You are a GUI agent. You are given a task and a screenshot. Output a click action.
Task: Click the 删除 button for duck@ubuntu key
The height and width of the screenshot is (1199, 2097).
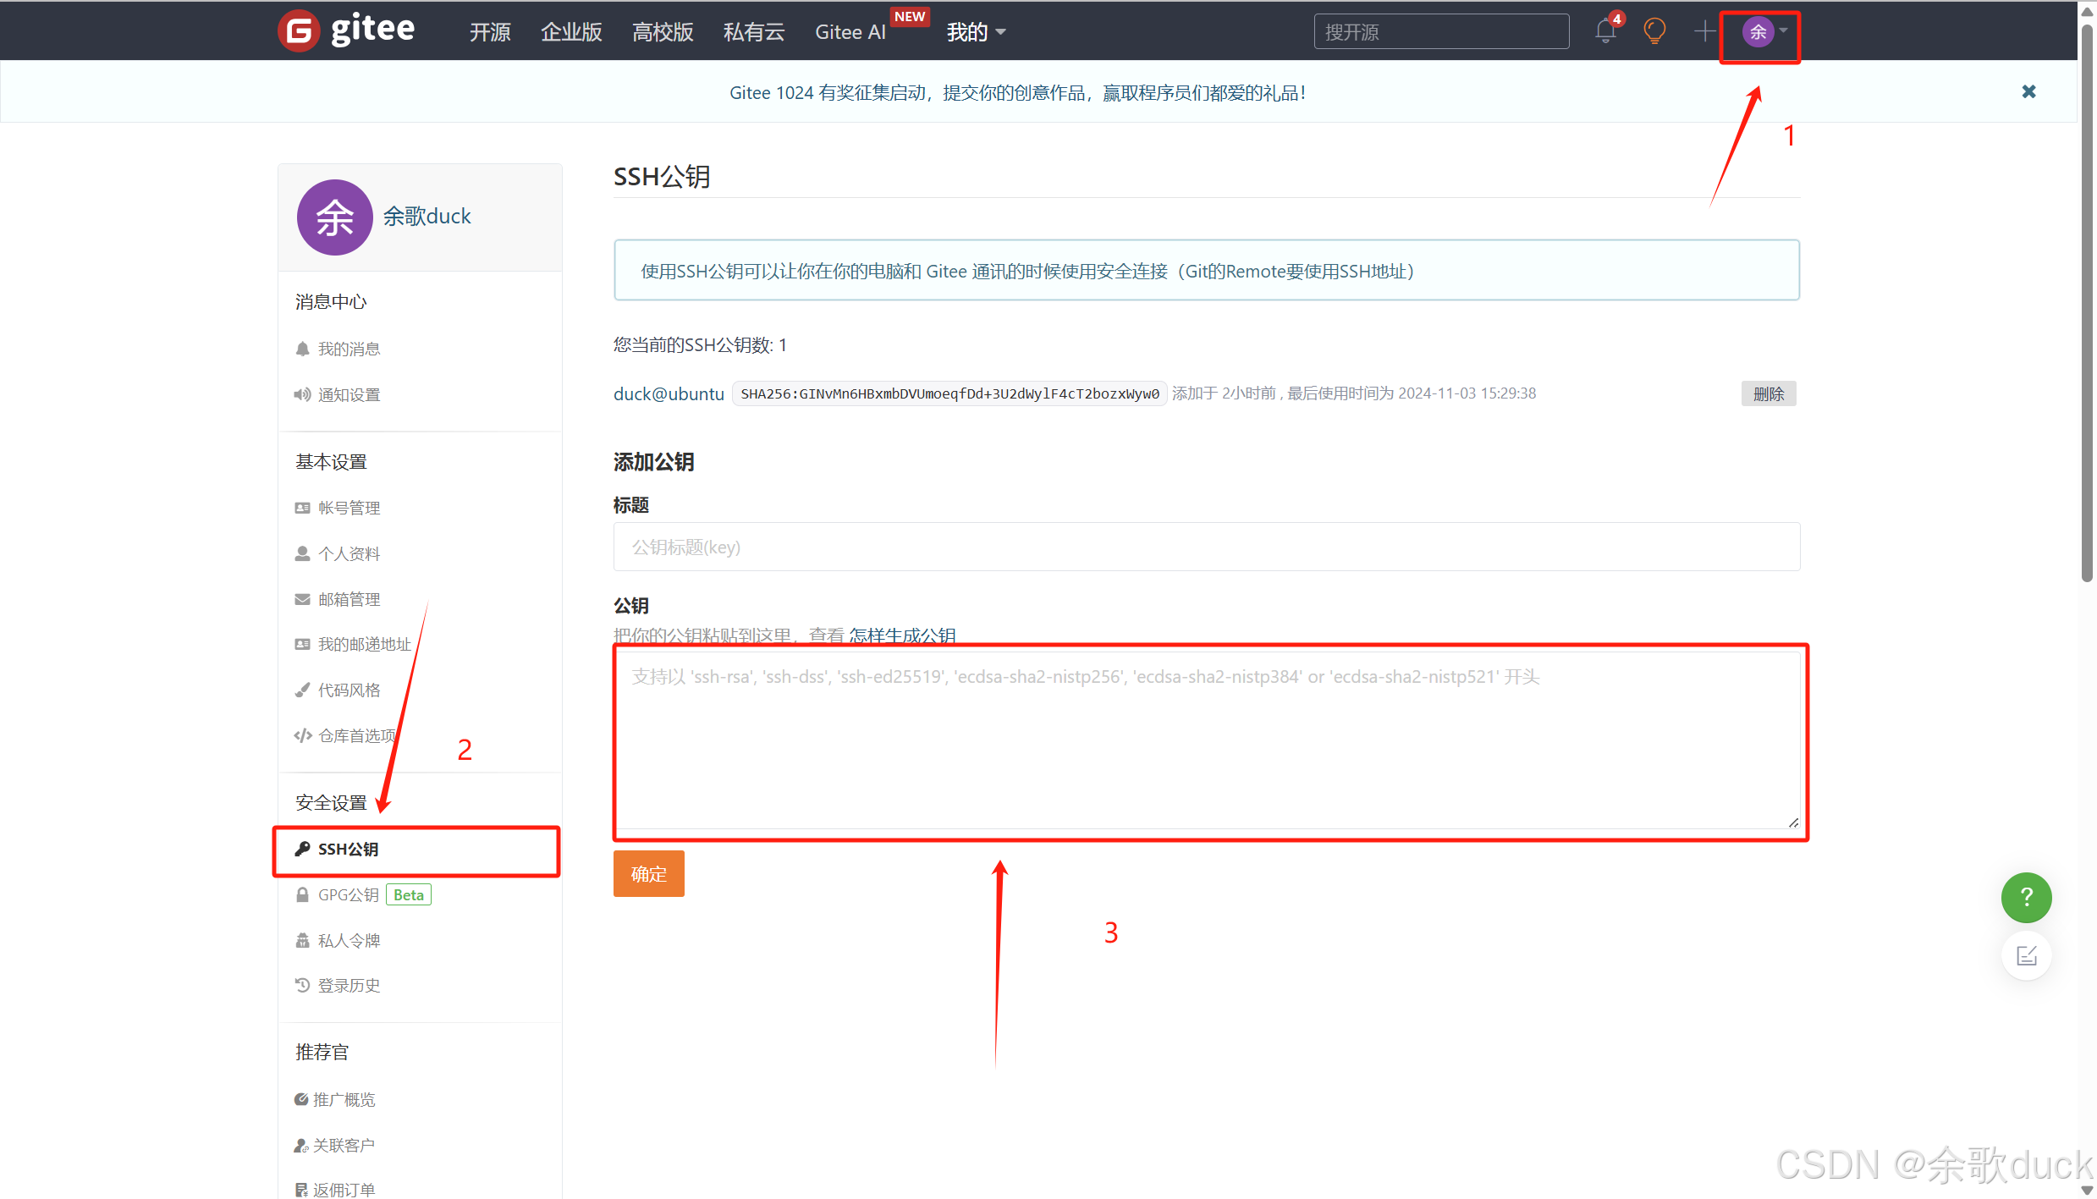click(x=1768, y=393)
